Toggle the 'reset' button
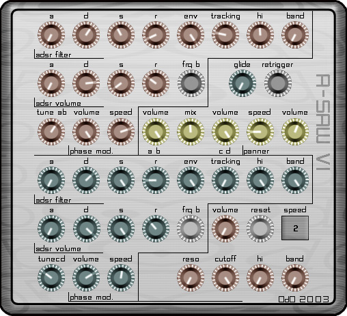 (260, 229)
